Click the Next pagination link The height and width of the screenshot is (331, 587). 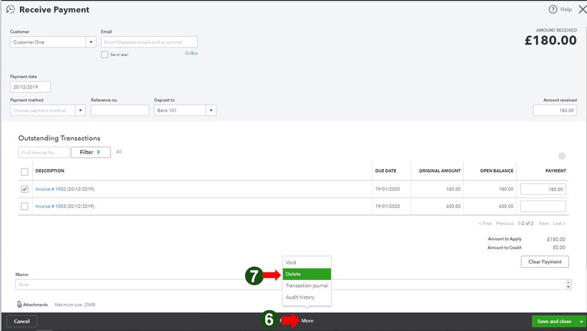[x=543, y=224]
